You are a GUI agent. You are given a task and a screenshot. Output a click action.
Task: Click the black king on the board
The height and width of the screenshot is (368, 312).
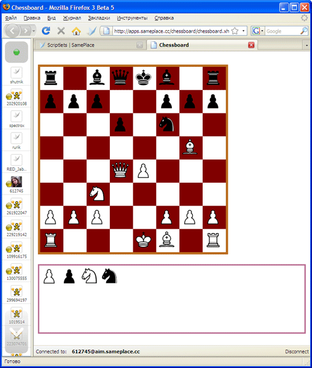tap(144, 77)
